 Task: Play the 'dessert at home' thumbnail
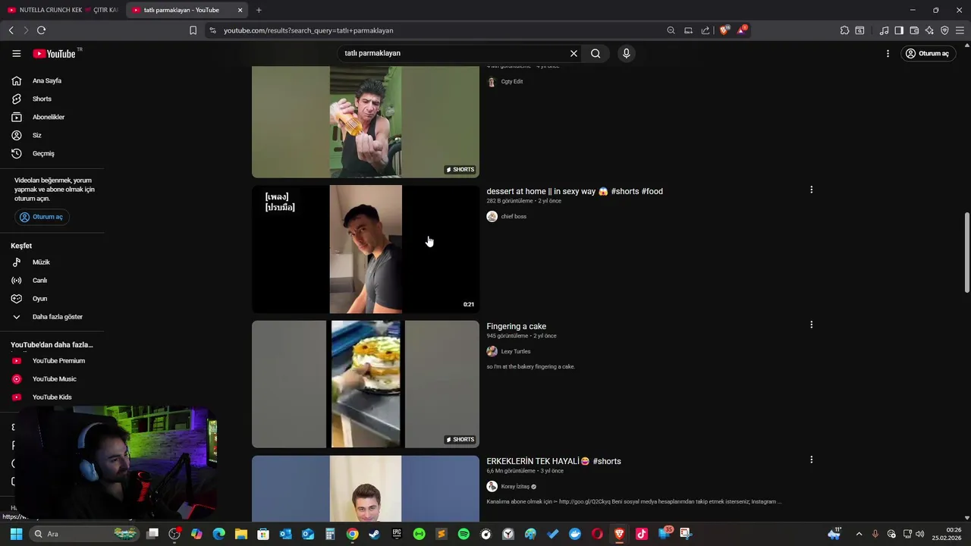point(366,249)
